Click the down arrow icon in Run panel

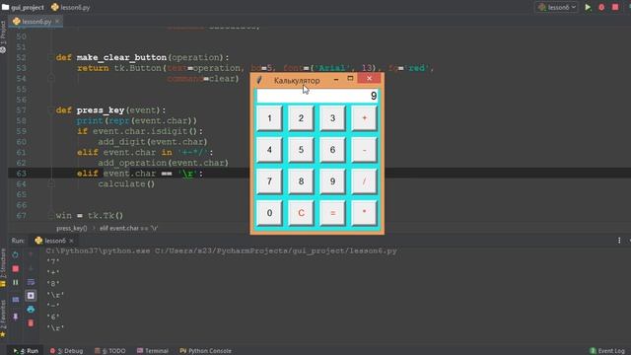31,268
